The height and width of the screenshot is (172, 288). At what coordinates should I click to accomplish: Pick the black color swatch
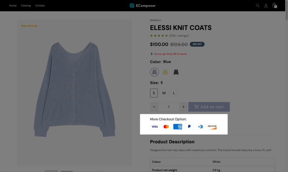[x=176, y=72]
